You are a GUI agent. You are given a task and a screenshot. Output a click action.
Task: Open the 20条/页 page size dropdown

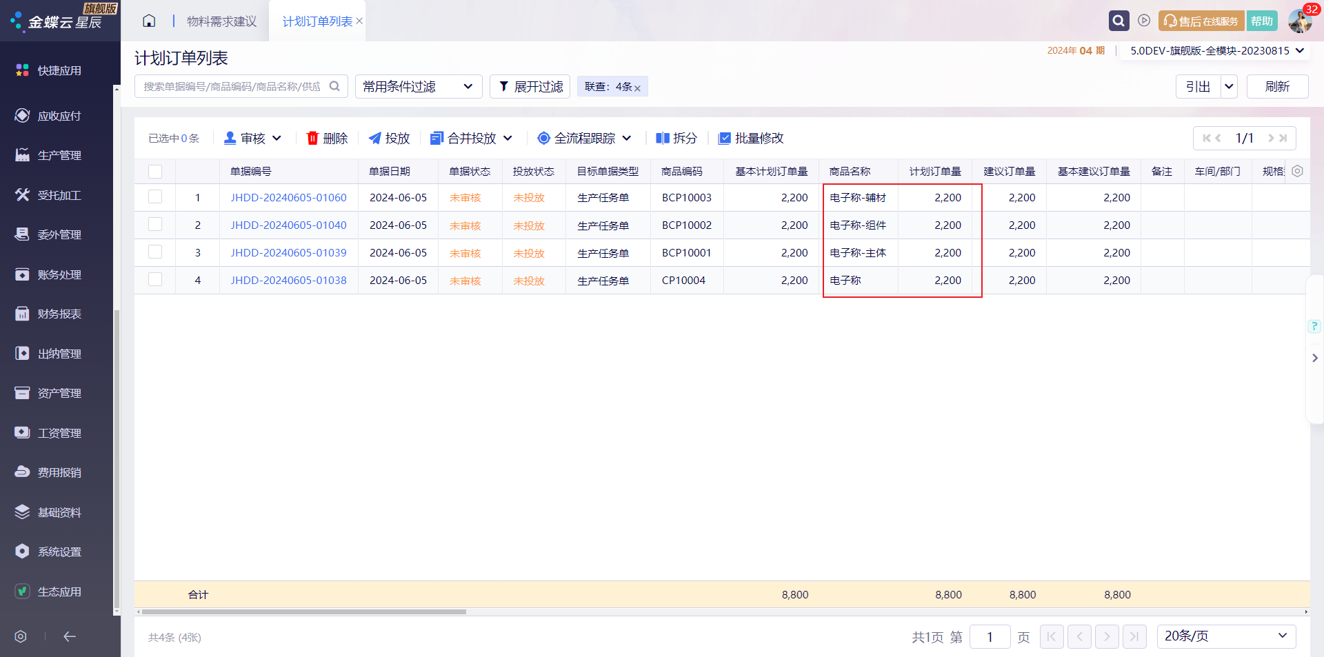1227,636
